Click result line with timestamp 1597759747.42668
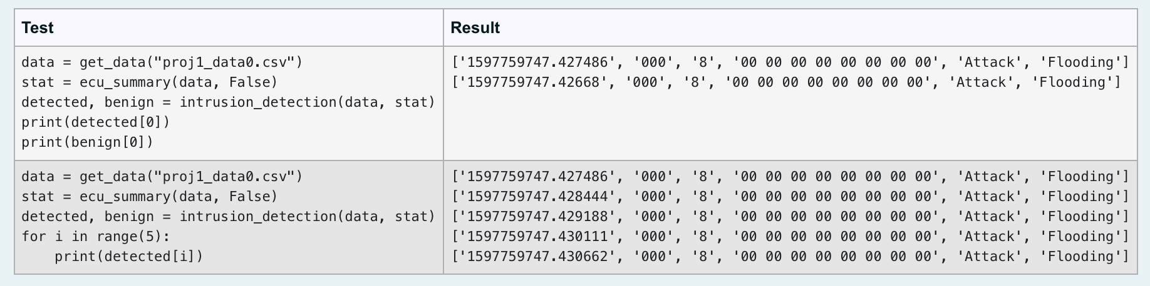 (x=786, y=82)
